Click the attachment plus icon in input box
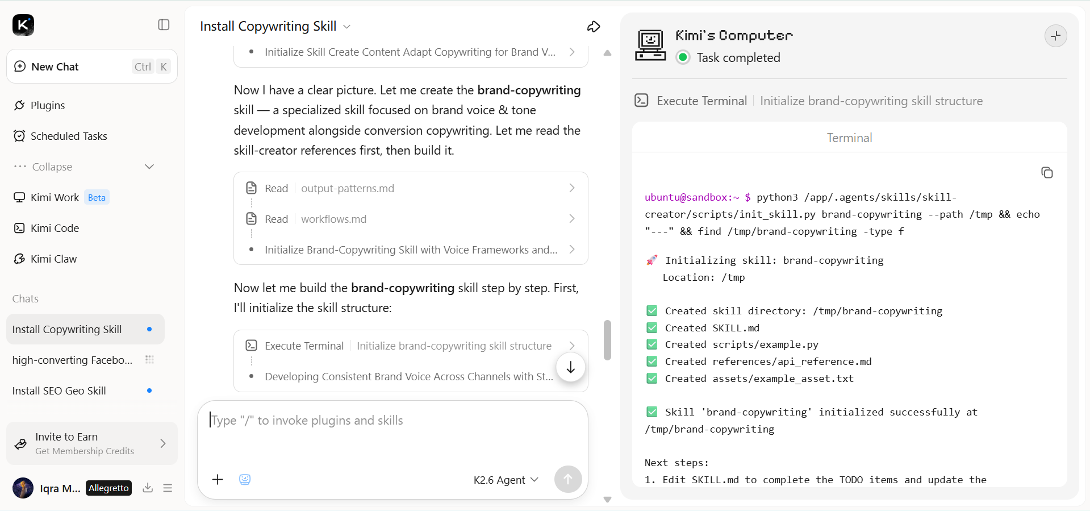1090x511 pixels. click(x=218, y=479)
